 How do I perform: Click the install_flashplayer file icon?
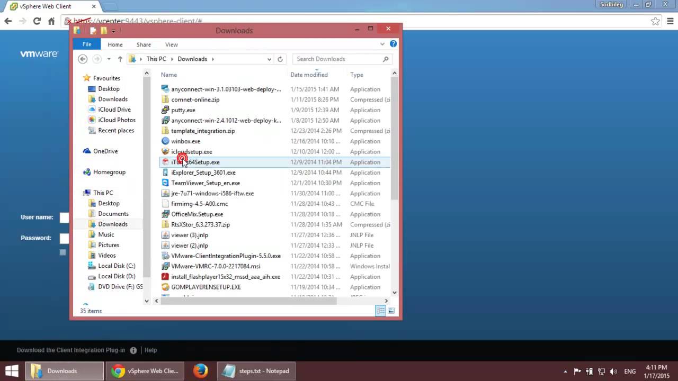(x=165, y=277)
